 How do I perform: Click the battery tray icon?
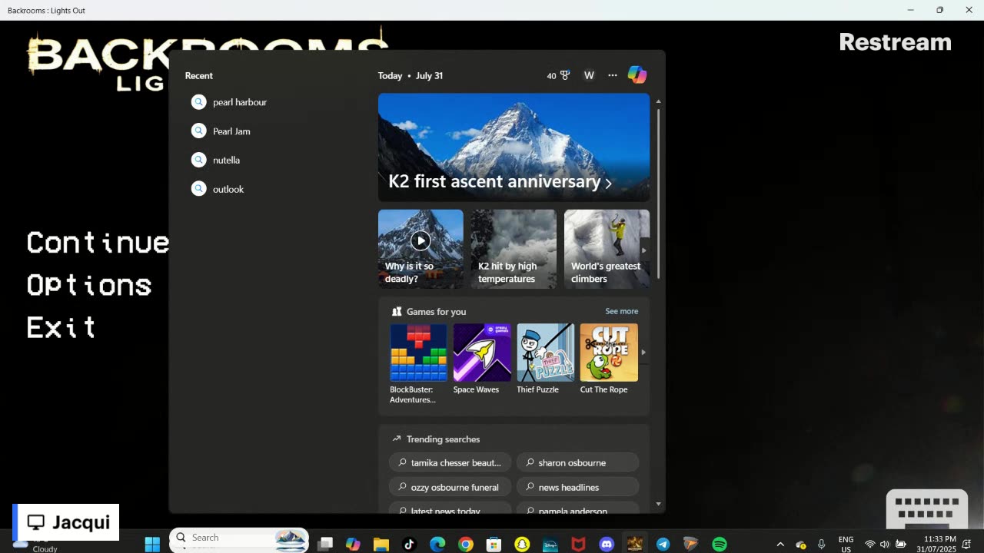pyautogui.click(x=901, y=544)
